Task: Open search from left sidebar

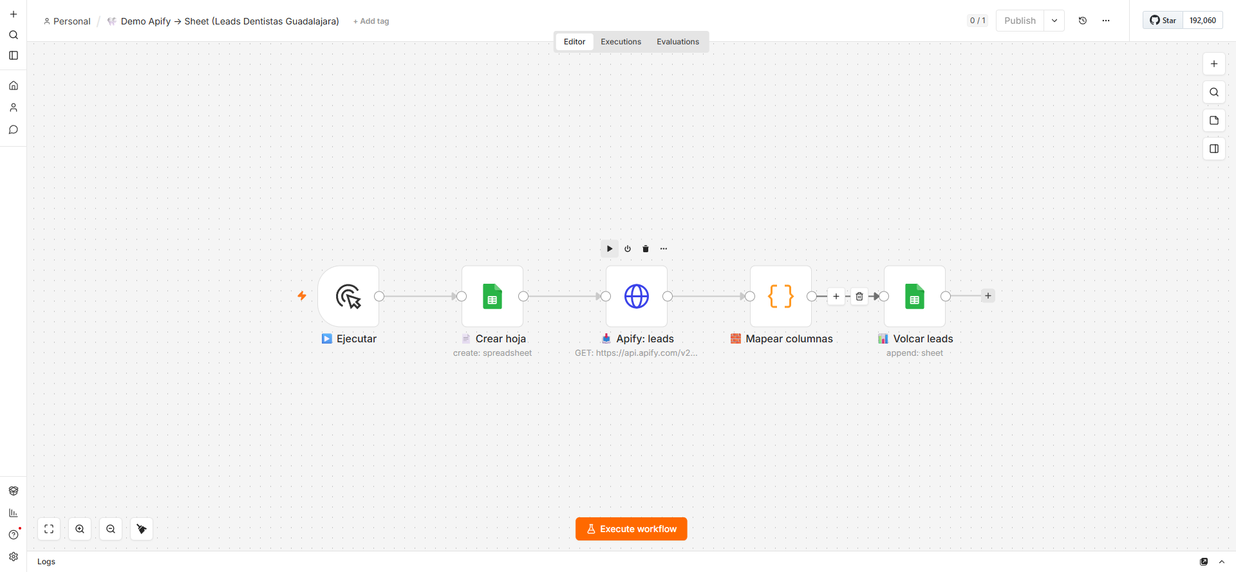Action: [x=14, y=35]
